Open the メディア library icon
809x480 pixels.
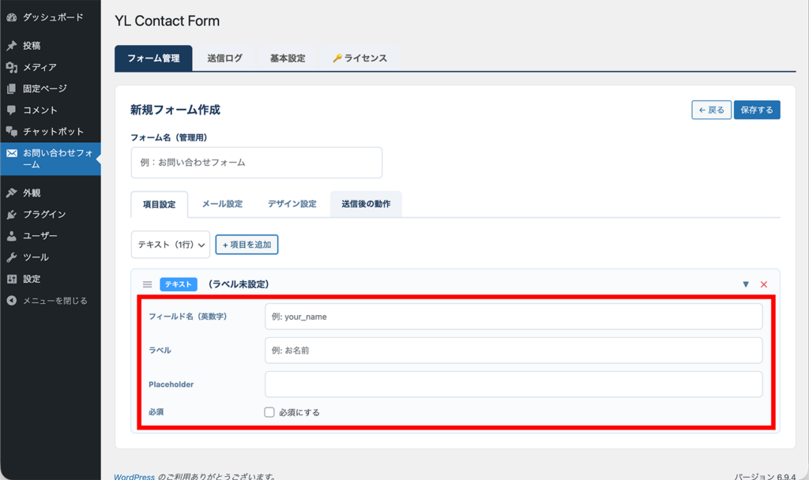[12, 67]
